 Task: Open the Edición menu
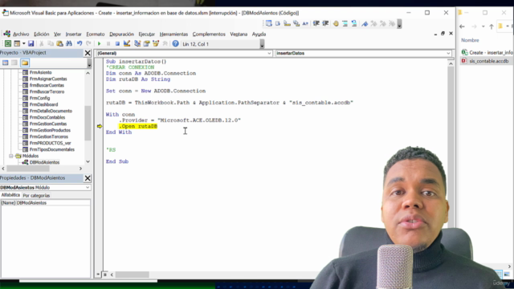41,34
